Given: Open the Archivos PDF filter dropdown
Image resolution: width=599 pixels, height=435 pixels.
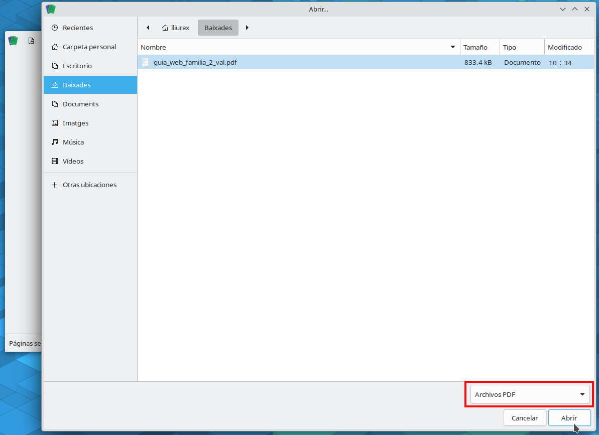Looking at the screenshot, I should [530, 394].
